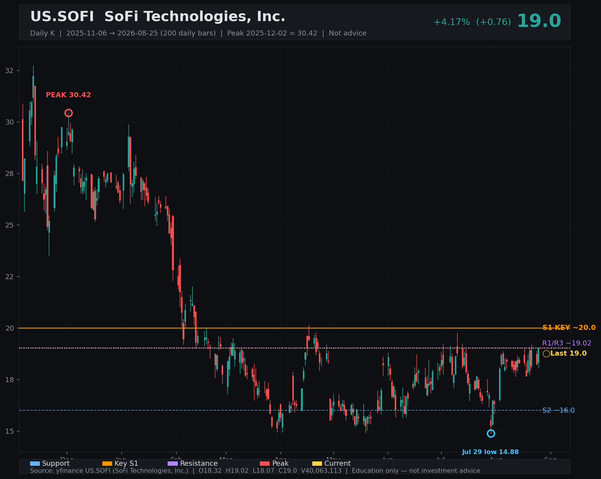The image size is (601, 479).
Task: Click the blue Jul 29 low marker circle
Action: (491, 433)
